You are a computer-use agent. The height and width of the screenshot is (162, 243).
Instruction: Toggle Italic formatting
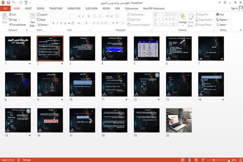point(57,23)
